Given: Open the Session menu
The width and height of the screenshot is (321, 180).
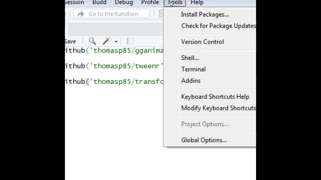Looking at the screenshot, I should click(x=74, y=2).
